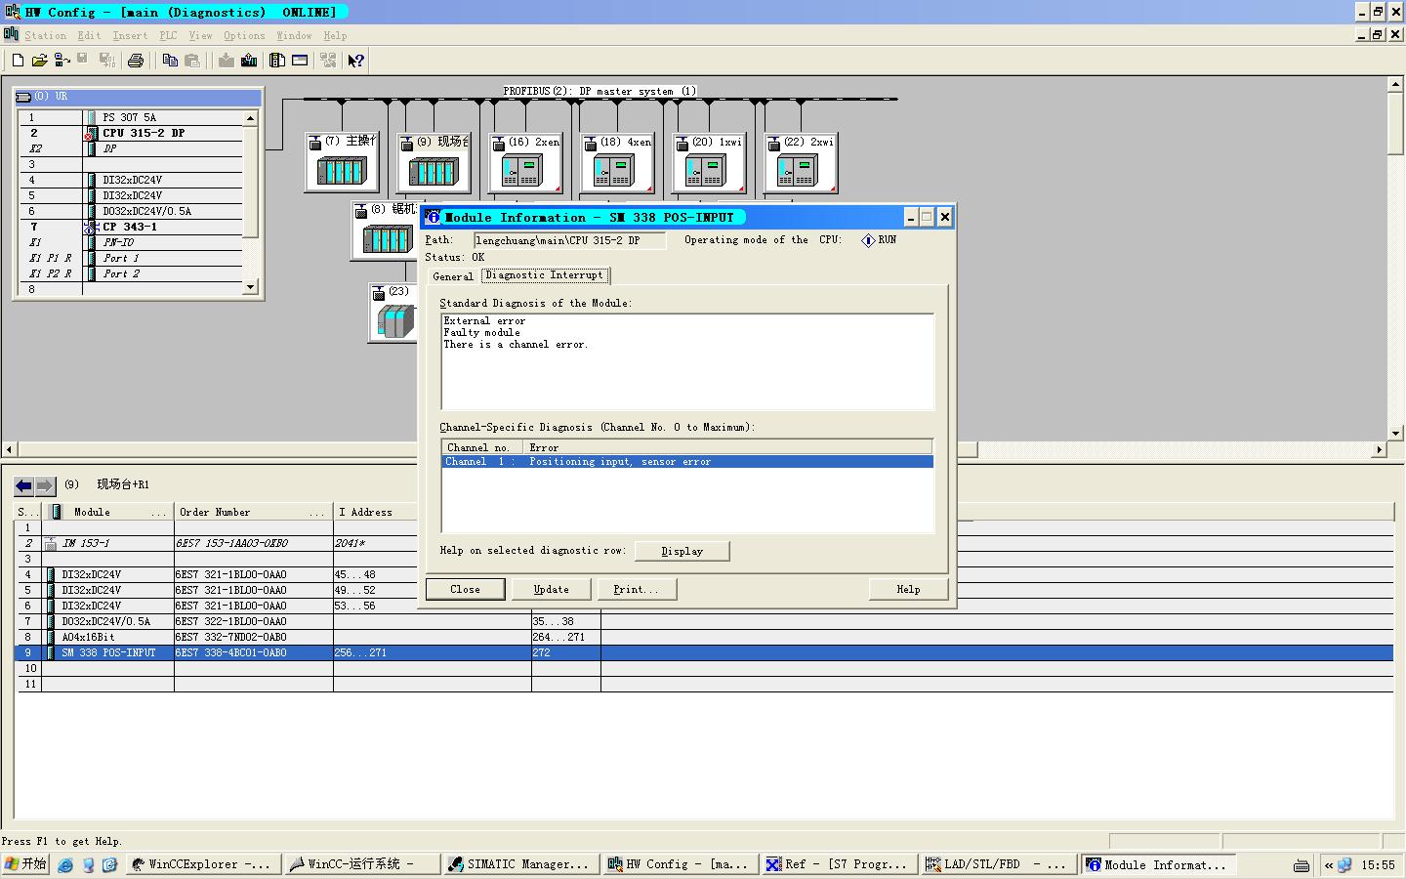1406x879 pixels.
Task: Select DP slave station (22) 2xwi
Action: tap(800, 162)
